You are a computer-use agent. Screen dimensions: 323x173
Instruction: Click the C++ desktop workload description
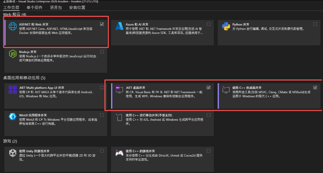pos(271,94)
